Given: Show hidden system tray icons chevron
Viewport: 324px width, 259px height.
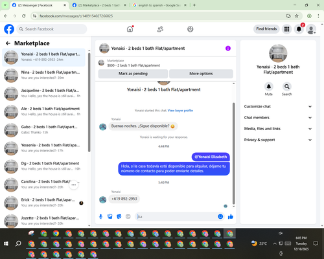Looking at the screenshot, I should [275, 243].
